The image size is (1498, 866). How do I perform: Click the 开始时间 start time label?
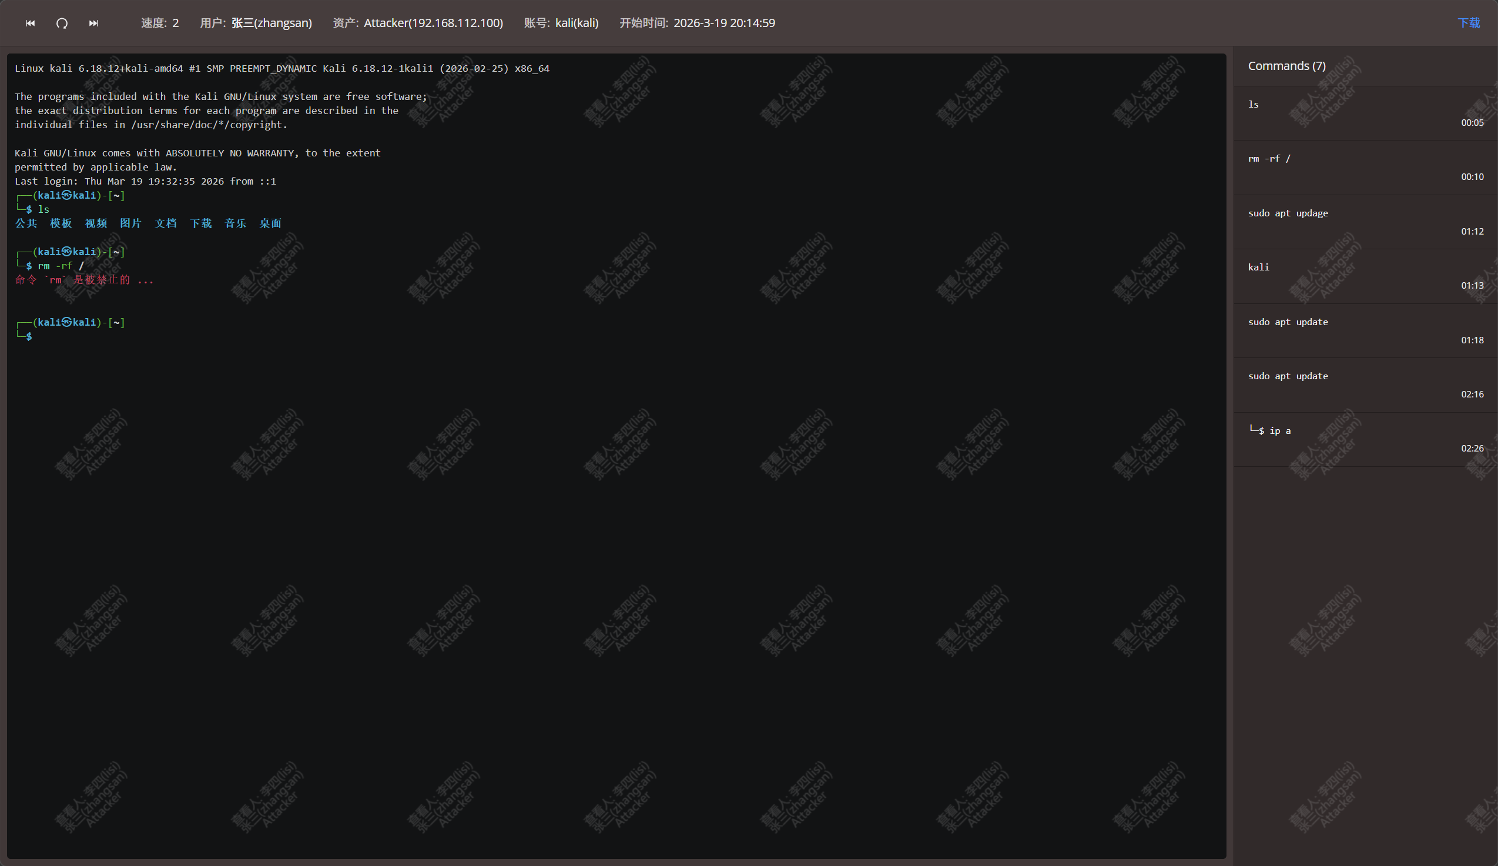[697, 23]
